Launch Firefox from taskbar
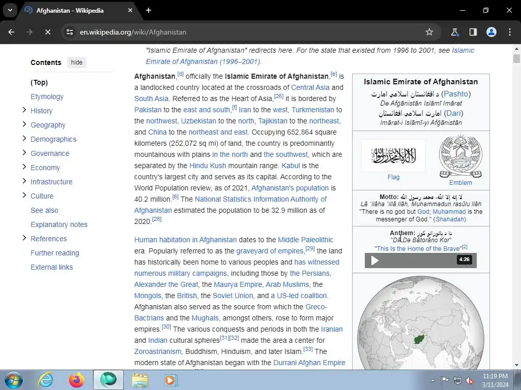The image size is (521, 390). (x=76, y=380)
